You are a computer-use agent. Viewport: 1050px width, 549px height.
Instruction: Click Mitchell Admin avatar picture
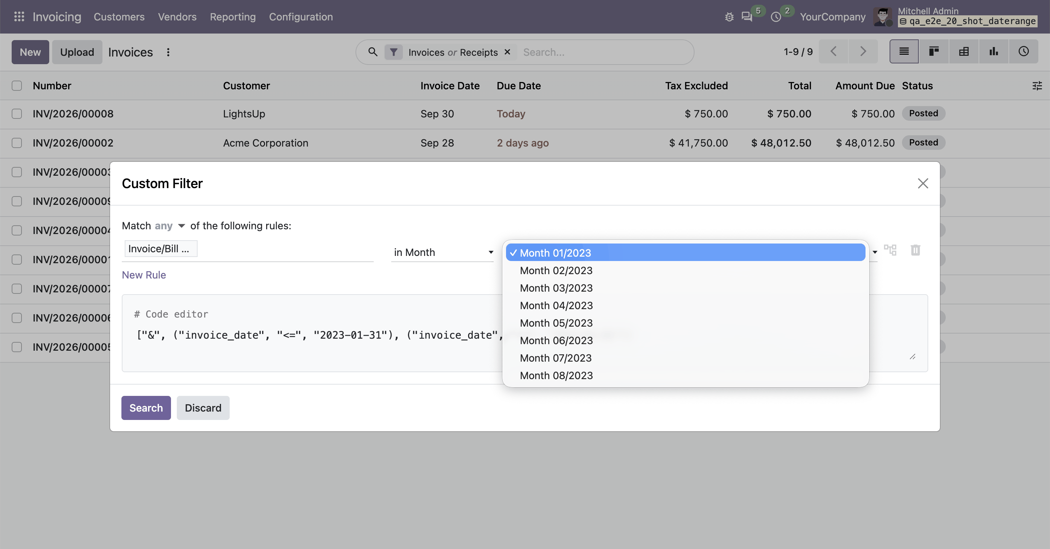click(882, 17)
